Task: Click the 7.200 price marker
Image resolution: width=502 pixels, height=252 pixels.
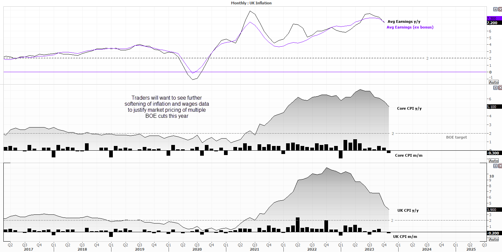Action: pos(494,23)
